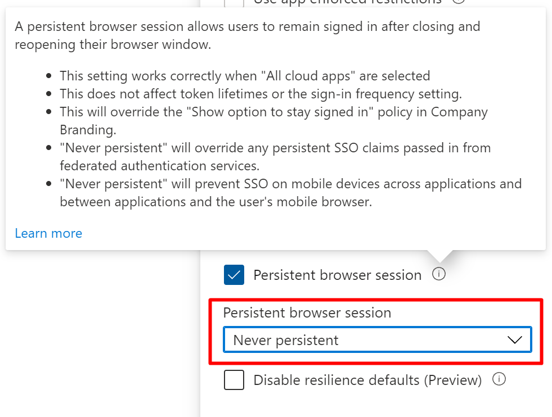This screenshot has width=552, height=417.
Task: Open the Learn more link in tooltip
Action: [48, 233]
